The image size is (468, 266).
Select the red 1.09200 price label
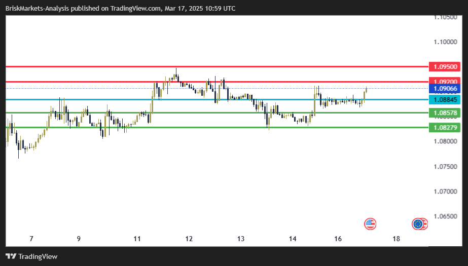(x=444, y=82)
